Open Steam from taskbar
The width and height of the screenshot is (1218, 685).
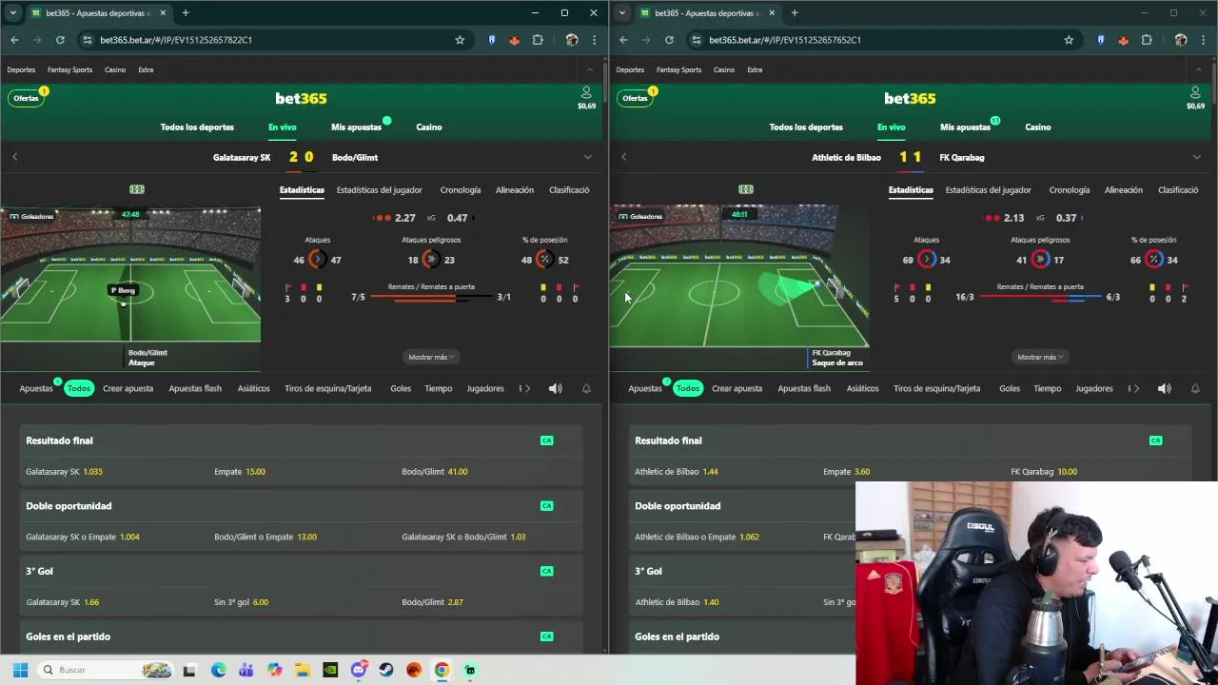coord(386,670)
